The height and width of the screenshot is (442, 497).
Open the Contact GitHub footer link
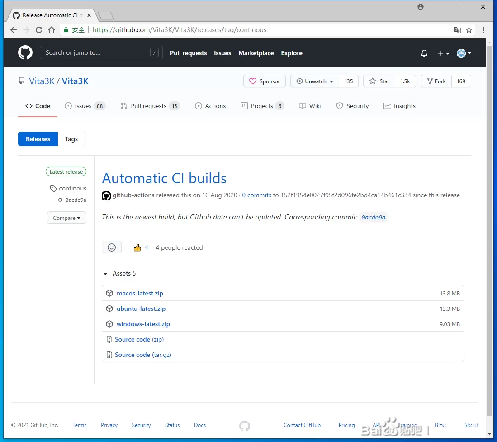click(302, 425)
